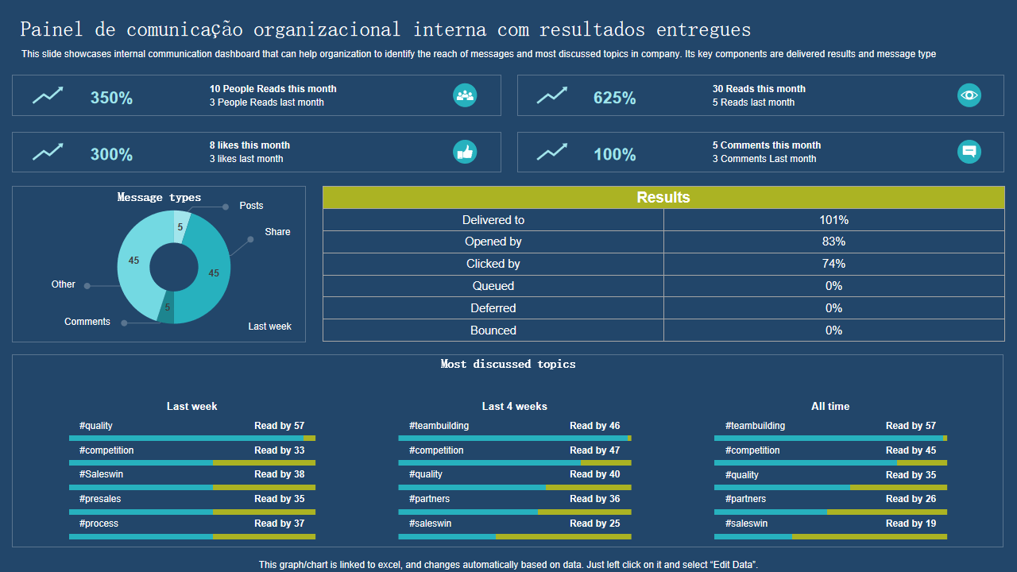Screen dimensions: 1017x572
Task: Click the 'Last 4 weeks' column heading
Action: pos(515,406)
